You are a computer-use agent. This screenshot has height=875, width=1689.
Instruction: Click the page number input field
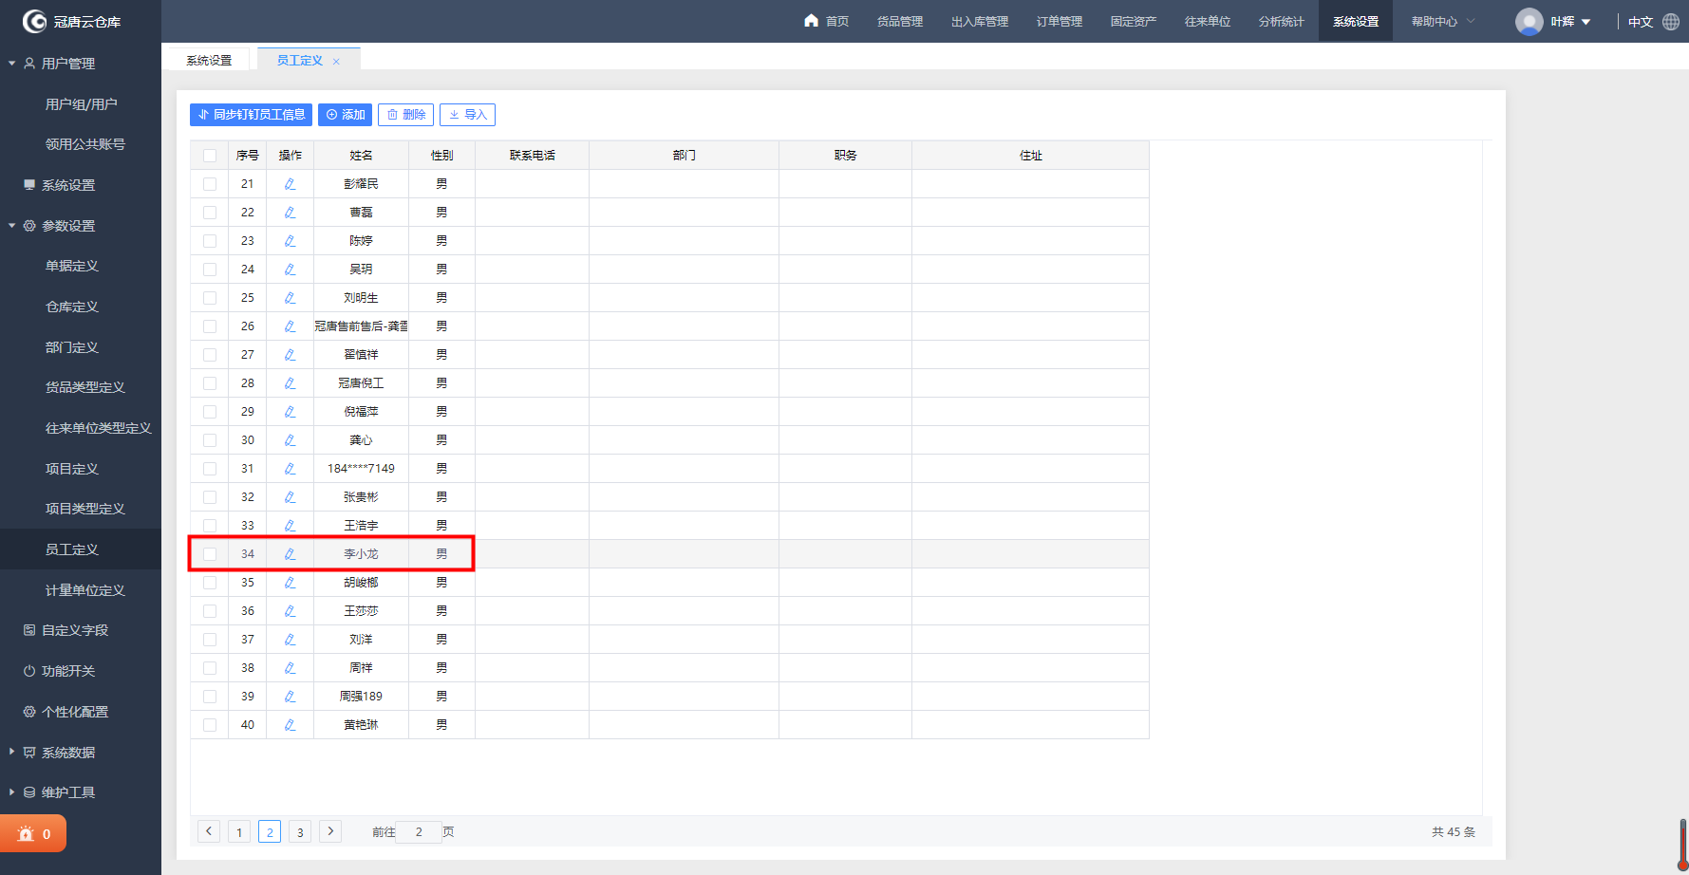(x=419, y=831)
